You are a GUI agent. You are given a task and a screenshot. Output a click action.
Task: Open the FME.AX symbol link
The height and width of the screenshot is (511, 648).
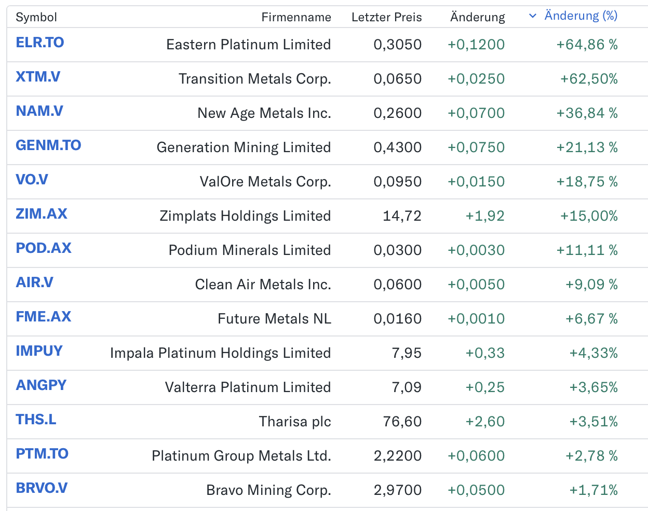coord(44,317)
